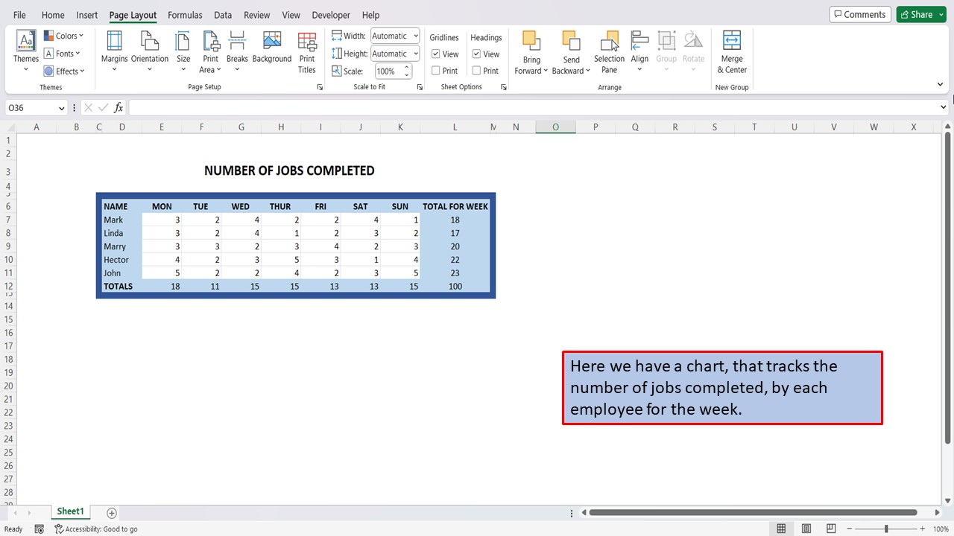Open the Breaks menu
Image resolution: width=954 pixels, height=536 pixels.
click(x=237, y=52)
